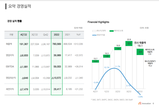Click the green 배터리/소재 legend swatch
Image resolution: width=159 pixels, height=108 pixels.
point(112,31)
